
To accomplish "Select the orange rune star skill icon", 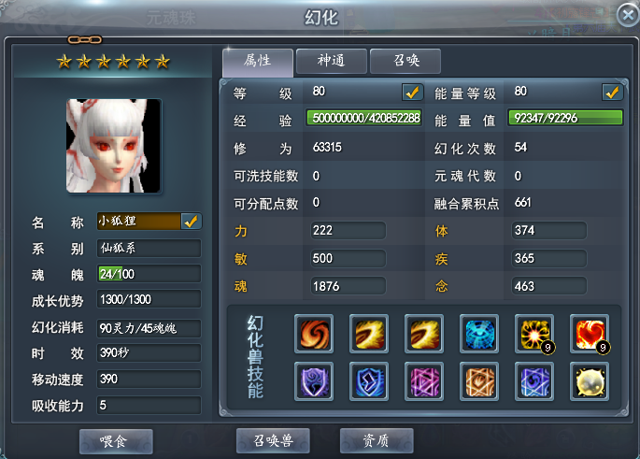I will point(479,381).
